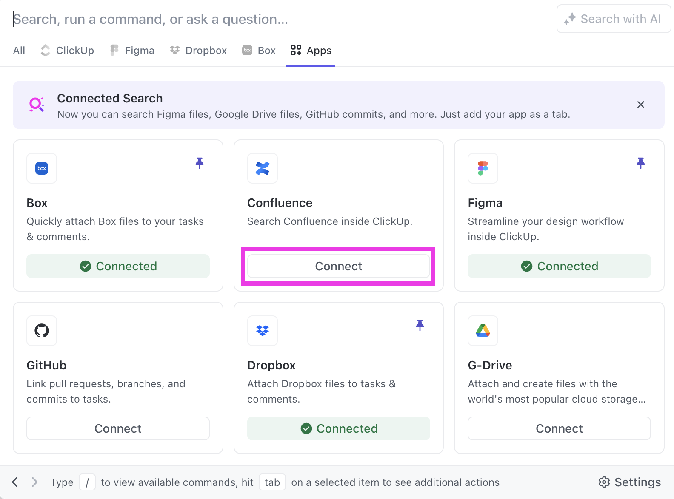
Task: Click the GitHub logo icon
Action: pos(42,331)
